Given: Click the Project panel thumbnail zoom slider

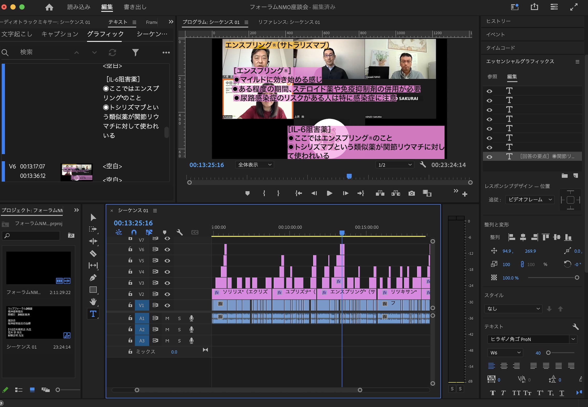Looking at the screenshot, I should [x=68, y=390].
